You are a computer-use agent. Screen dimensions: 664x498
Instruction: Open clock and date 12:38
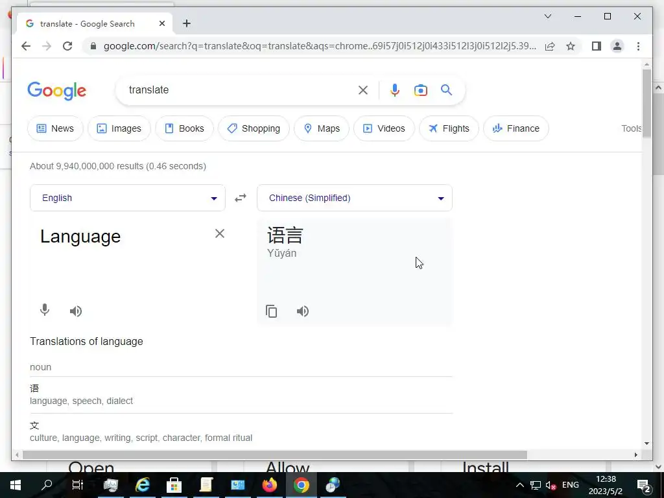pyautogui.click(x=606, y=485)
